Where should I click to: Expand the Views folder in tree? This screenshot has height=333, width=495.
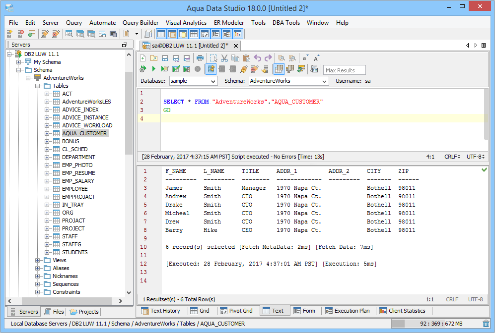point(38,260)
